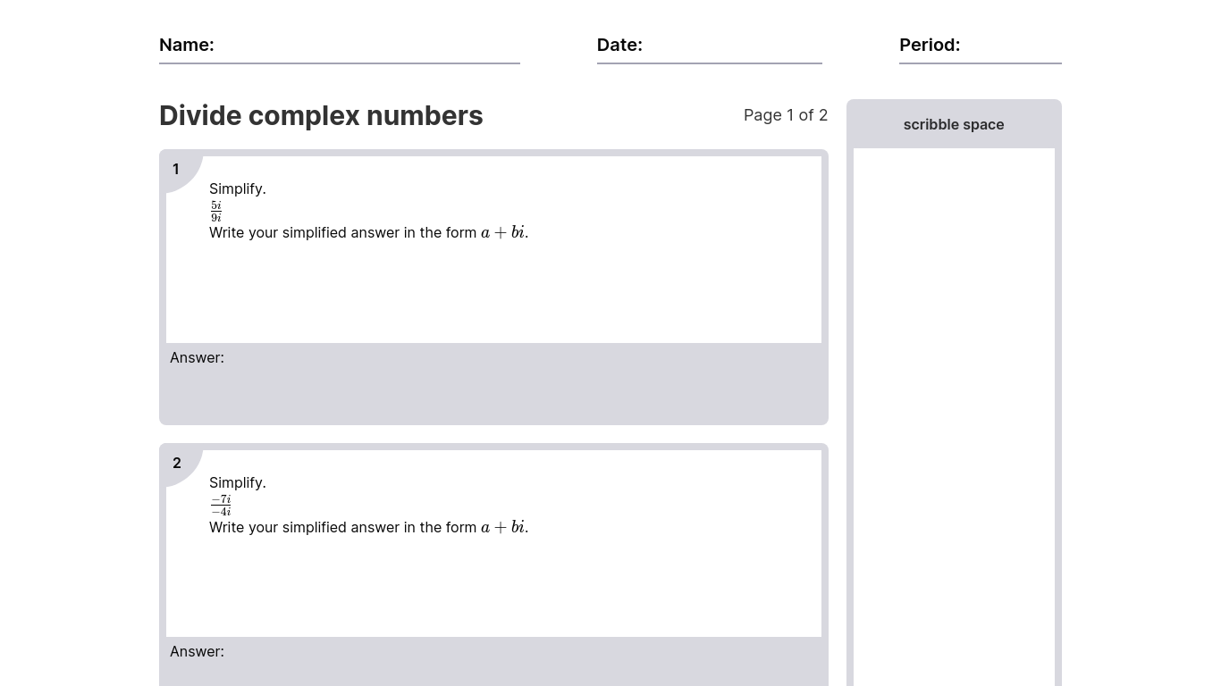The width and height of the screenshot is (1221, 686).
Task: Click the "Simplify." text in question 1
Action: coord(238,188)
